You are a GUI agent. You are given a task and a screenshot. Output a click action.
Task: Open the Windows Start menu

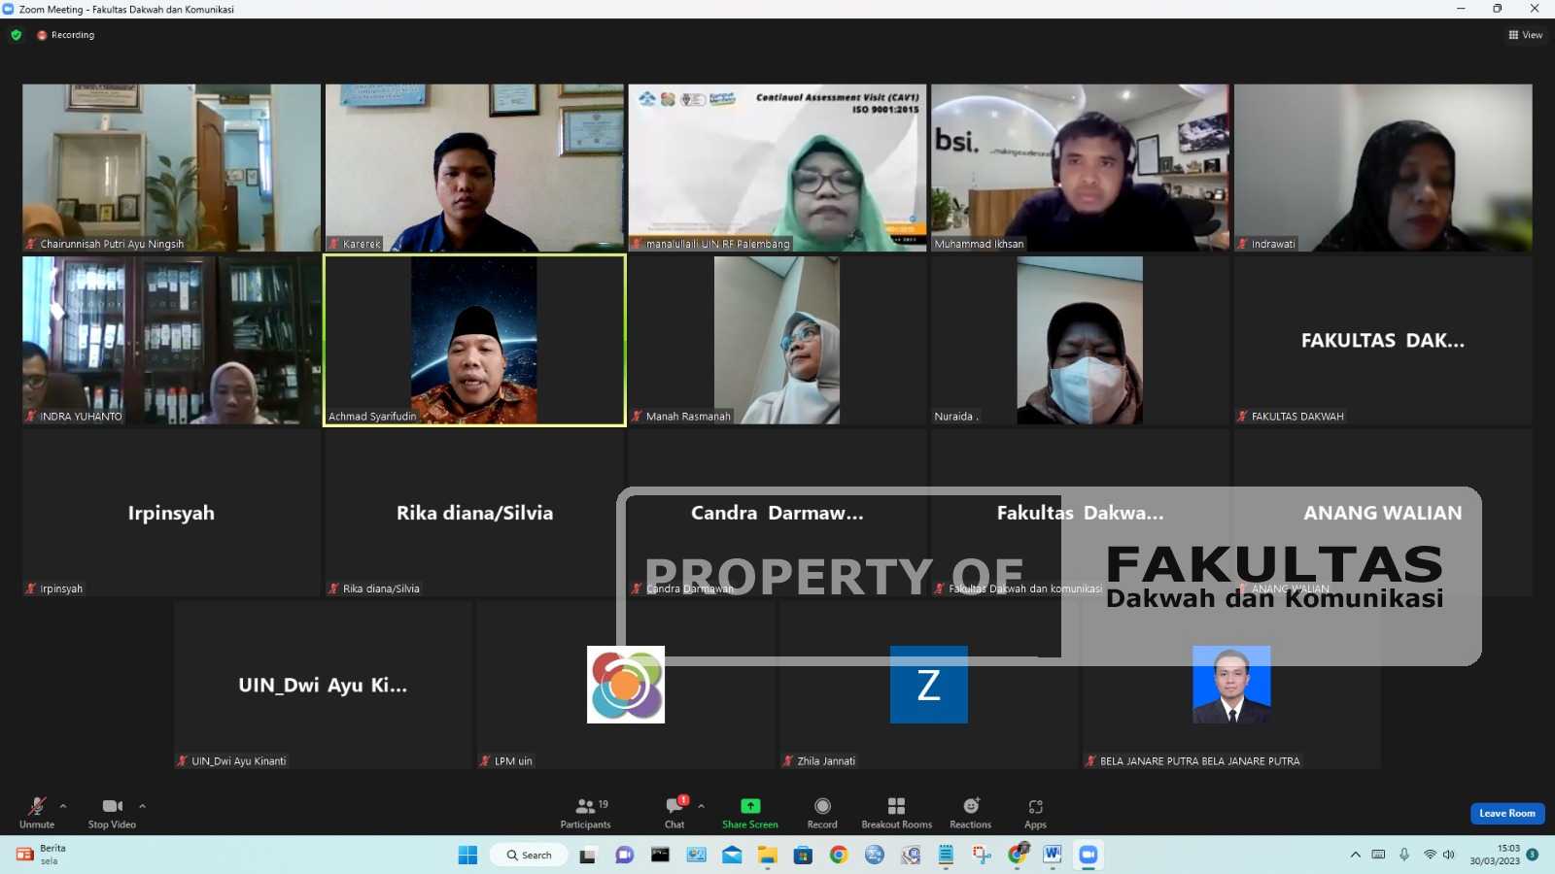(467, 855)
